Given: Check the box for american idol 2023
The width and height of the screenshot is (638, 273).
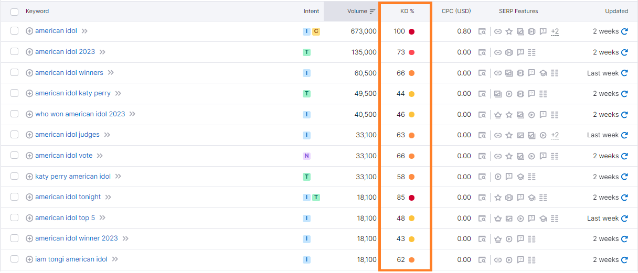Looking at the screenshot, I should (x=14, y=52).
